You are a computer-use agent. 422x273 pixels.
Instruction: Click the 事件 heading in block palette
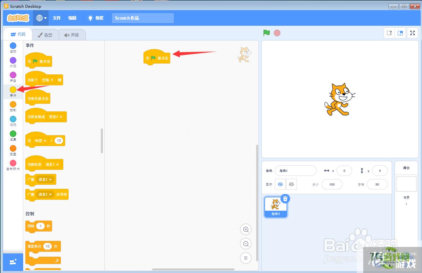coord(30,45)
